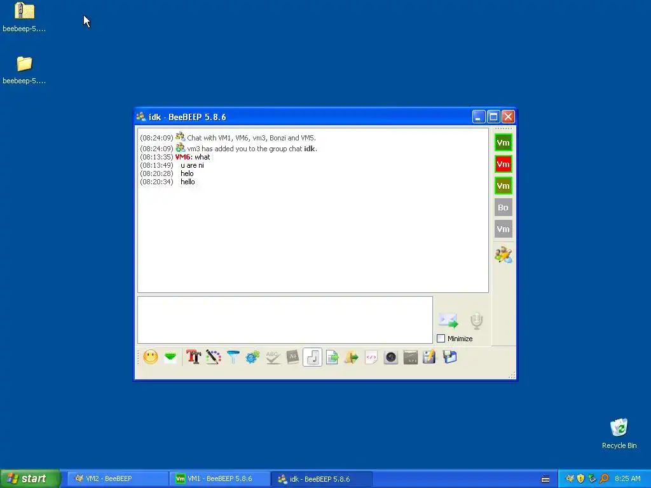This screenshot has height=488, width=651.
Task: Click the envelope send message button
Action: (x=448, y=320)
